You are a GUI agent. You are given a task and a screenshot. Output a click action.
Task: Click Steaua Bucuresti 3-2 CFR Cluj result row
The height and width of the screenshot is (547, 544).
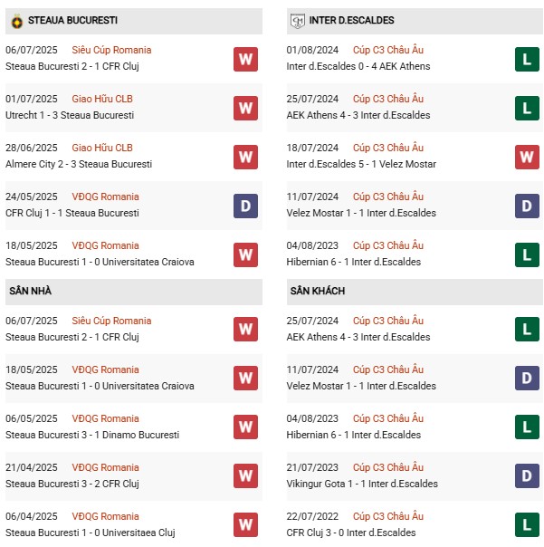click(x=72, y=484)
